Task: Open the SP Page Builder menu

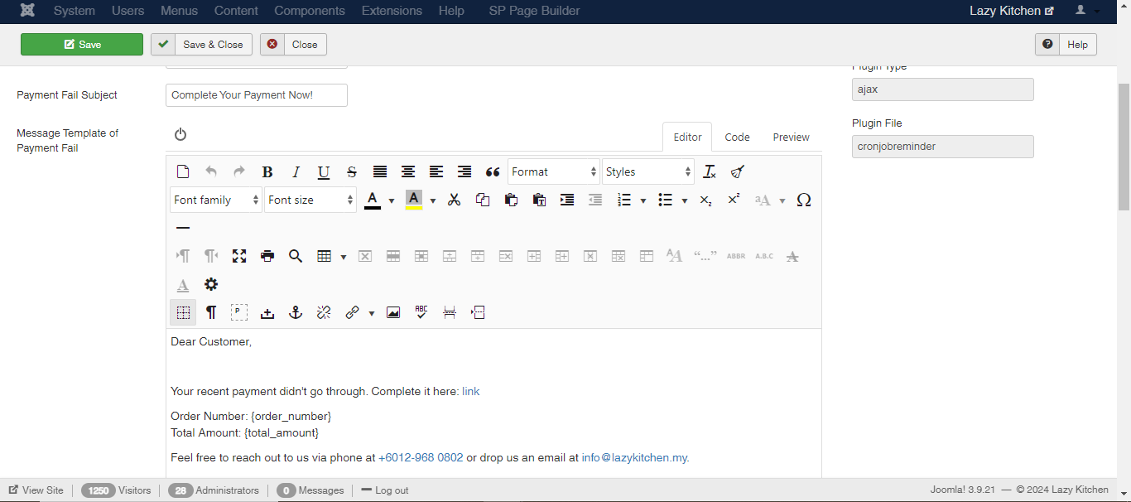Action: [534, 11]
